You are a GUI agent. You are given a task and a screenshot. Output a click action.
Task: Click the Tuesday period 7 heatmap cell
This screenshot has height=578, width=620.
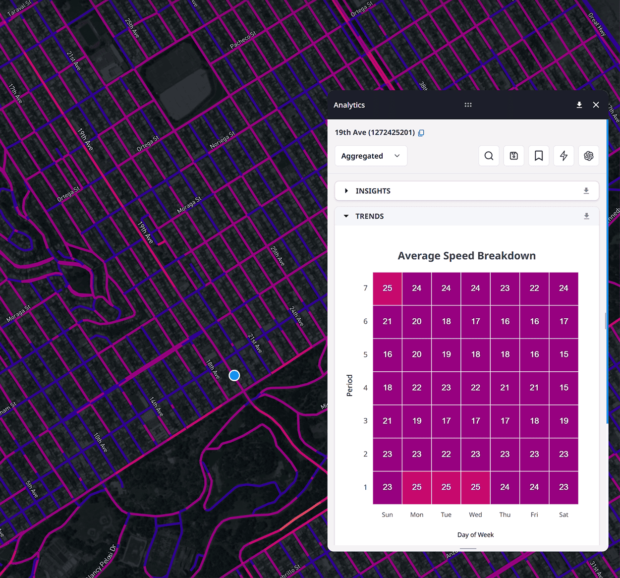pyautogui.click(x=446, y=289)
